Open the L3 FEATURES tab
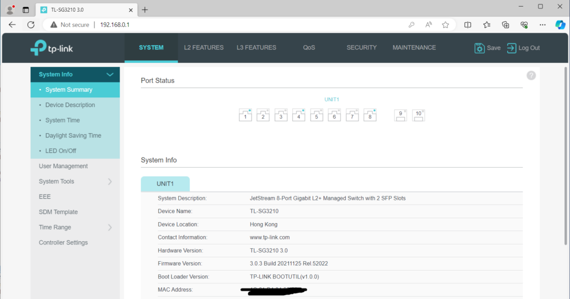This screenshot has height=299, width=570. click(256, 48)
